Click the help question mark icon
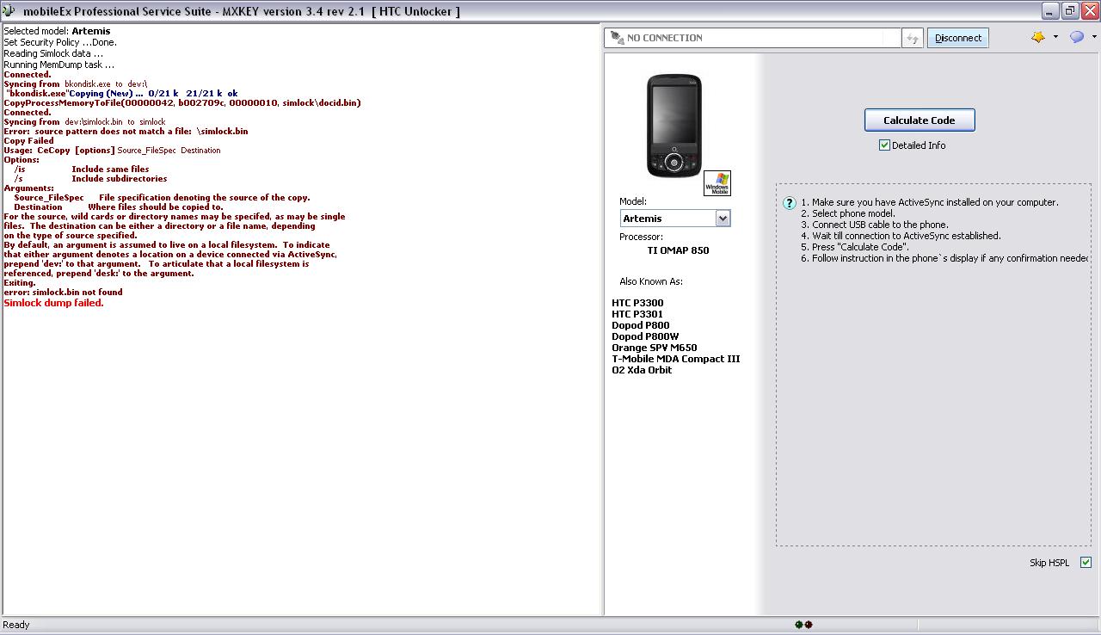This screenshot has width=1101, height=635. 789,204
